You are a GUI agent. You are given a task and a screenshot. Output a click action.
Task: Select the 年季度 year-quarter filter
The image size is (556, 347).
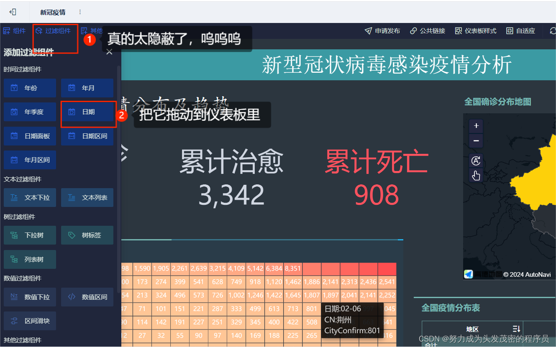point(30,112)
